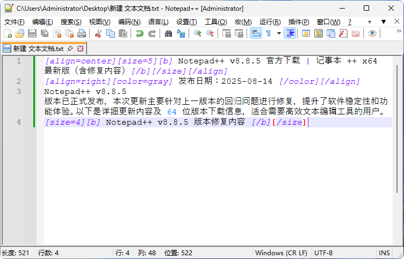Image resolution: width=404 pixels, height=259 pixels.
Task: Toggle synchronized horizontal scrolling
Action: pos(239,33)
